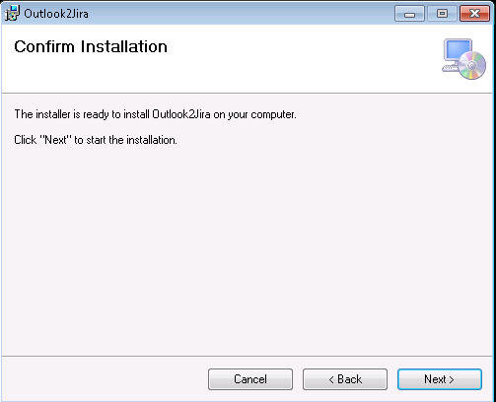Close the installer with the red X
The width and height of the screenshot is (496, 402).
474,14
